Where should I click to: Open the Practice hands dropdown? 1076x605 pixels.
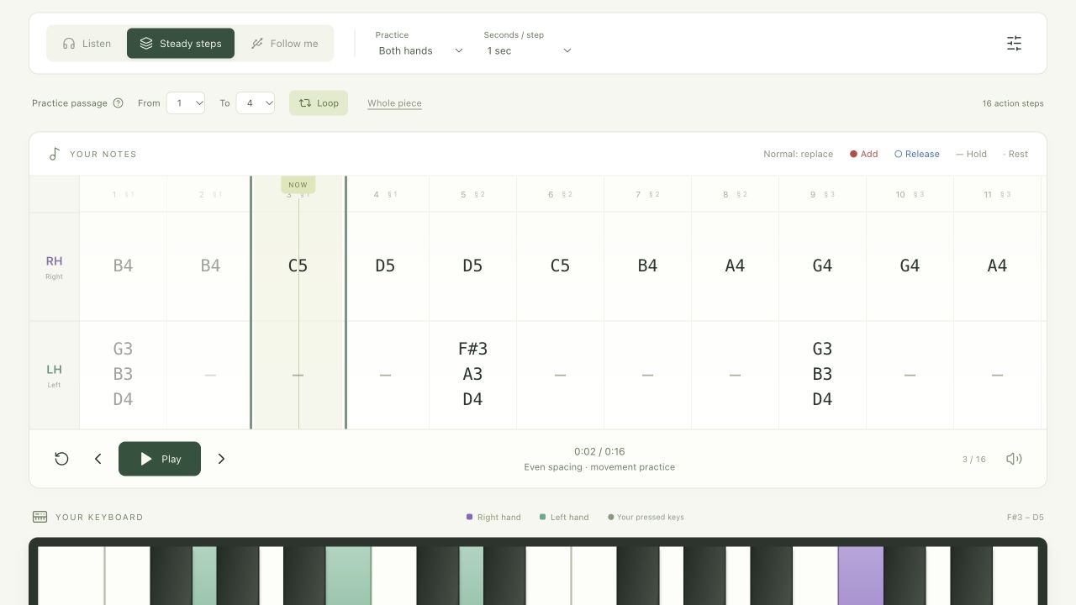tap(420, 50)
